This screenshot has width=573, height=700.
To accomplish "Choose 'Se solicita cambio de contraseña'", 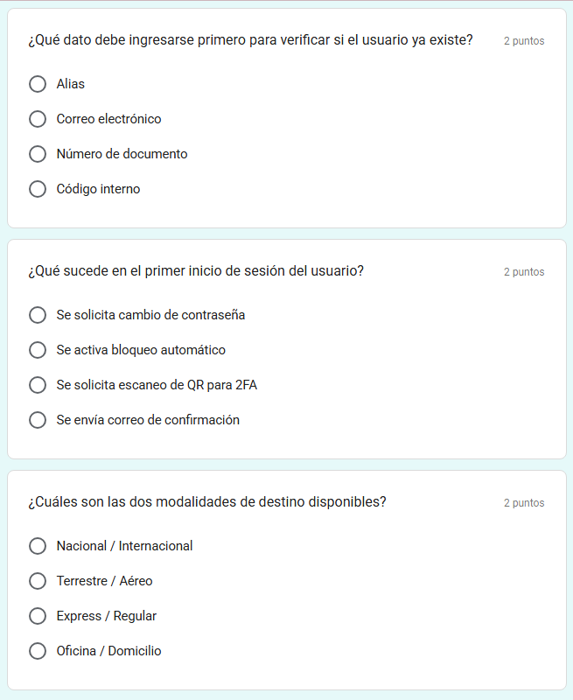I will (38, 315).
